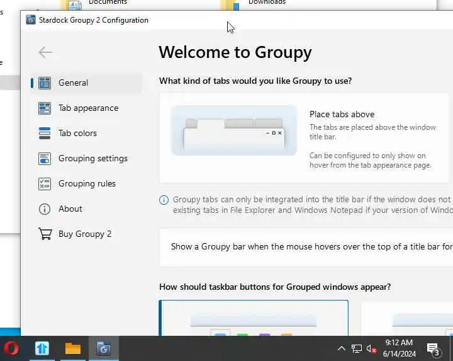Click the About info circle icon
453x361 pixels.
[x=45, y=209]
